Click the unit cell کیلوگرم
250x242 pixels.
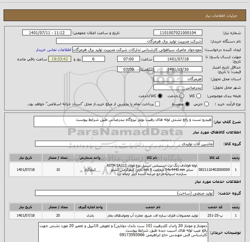pos(90,170)
